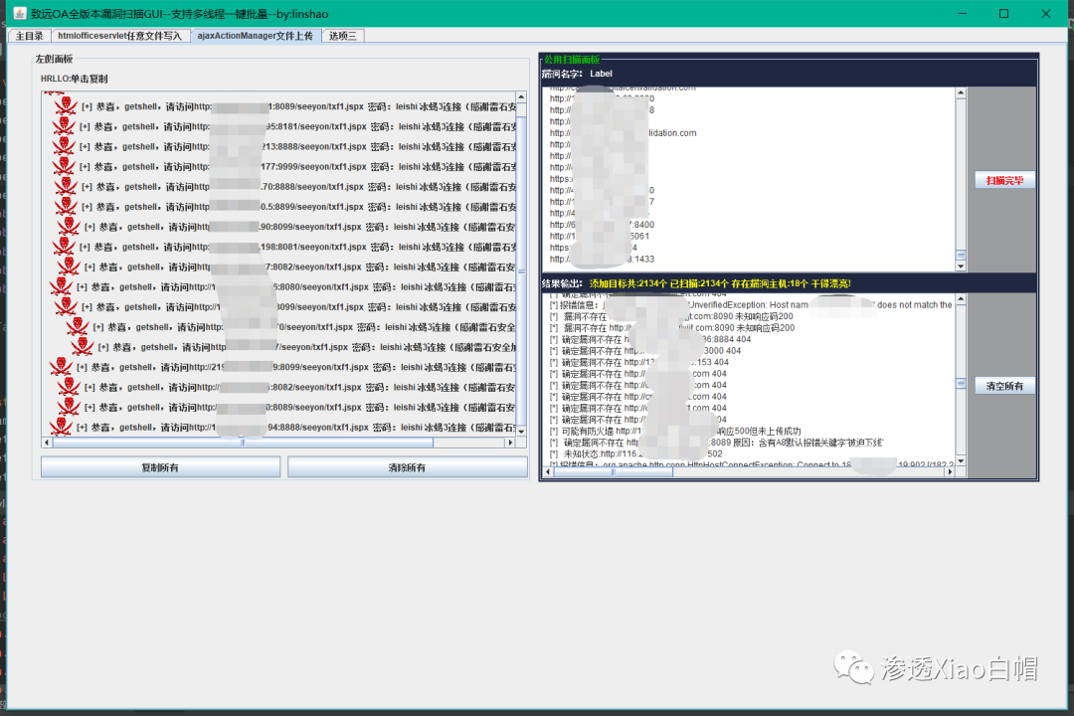The width and height of the screenshot is (1074, 716).
Task: Click down arrow of the target URL list scrollbar
Action: [x=961, y=266]
